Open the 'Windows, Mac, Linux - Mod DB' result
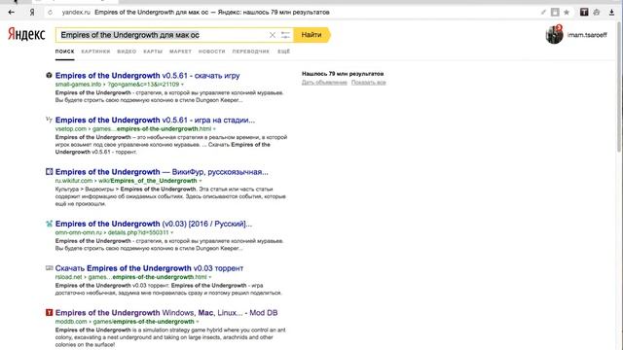This screenshot has width=623, height=350. tap(166, 313)
